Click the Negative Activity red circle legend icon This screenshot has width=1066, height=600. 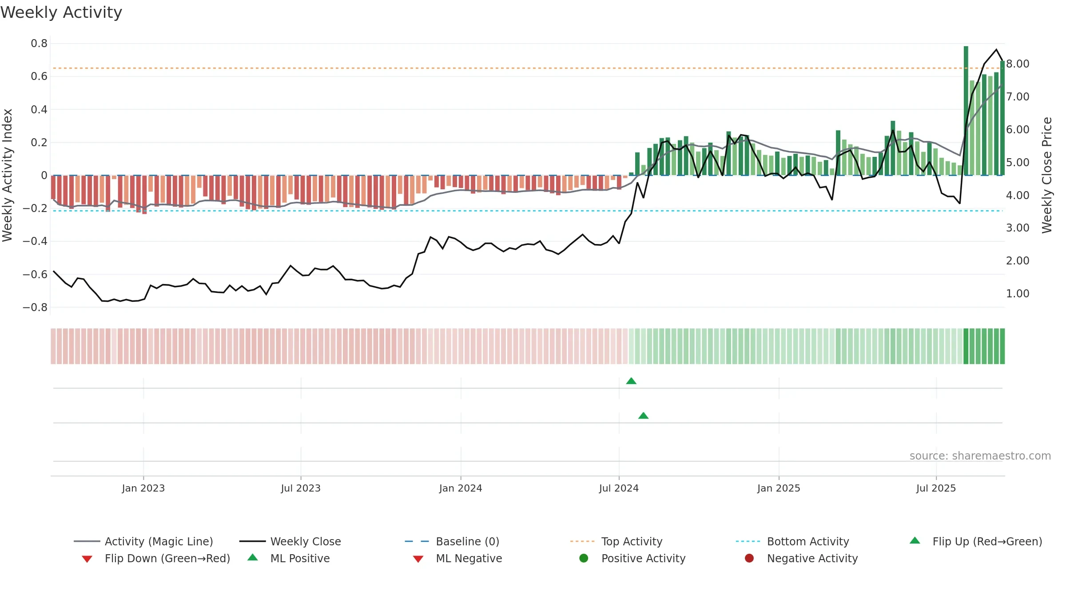pyautogui.click(x=749, y=558)
